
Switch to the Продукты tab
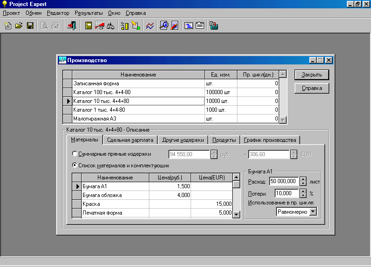pos(224,140)
